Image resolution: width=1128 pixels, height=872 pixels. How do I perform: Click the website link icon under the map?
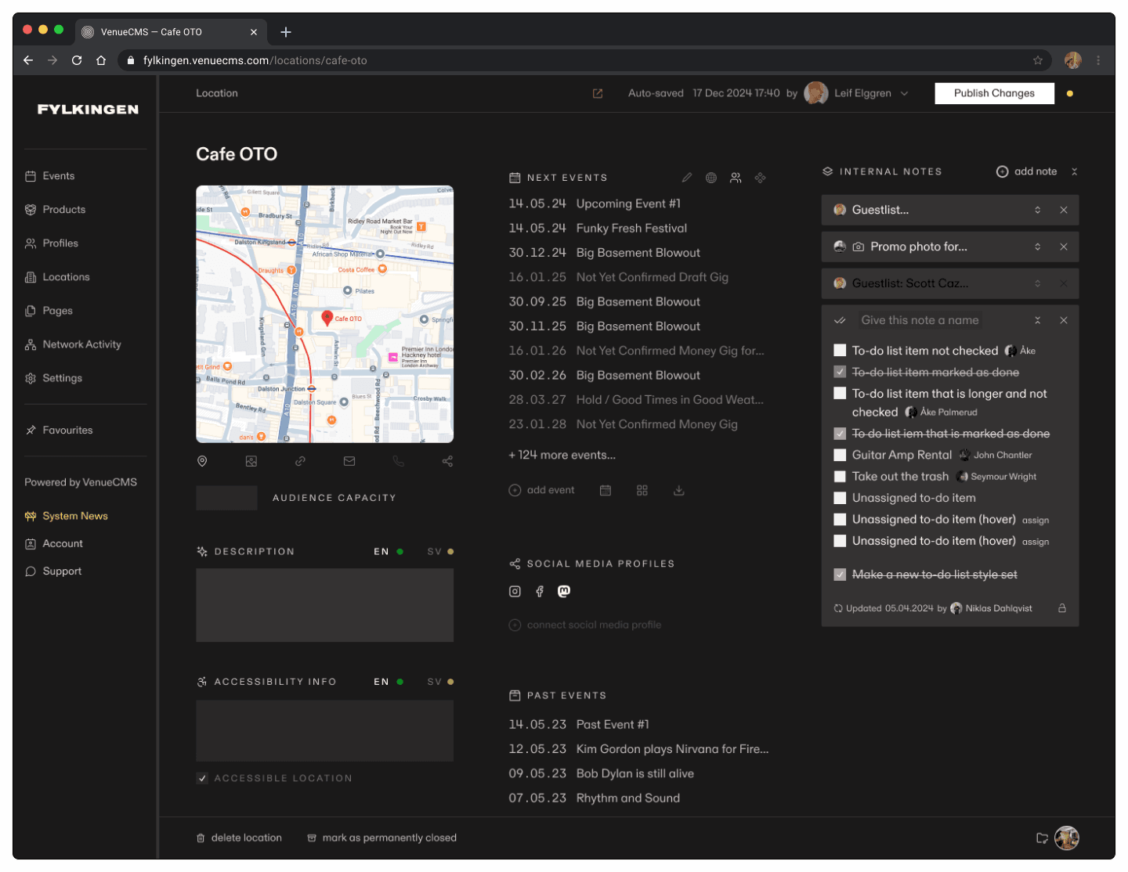pyautogui.click(x=300, y=461)
